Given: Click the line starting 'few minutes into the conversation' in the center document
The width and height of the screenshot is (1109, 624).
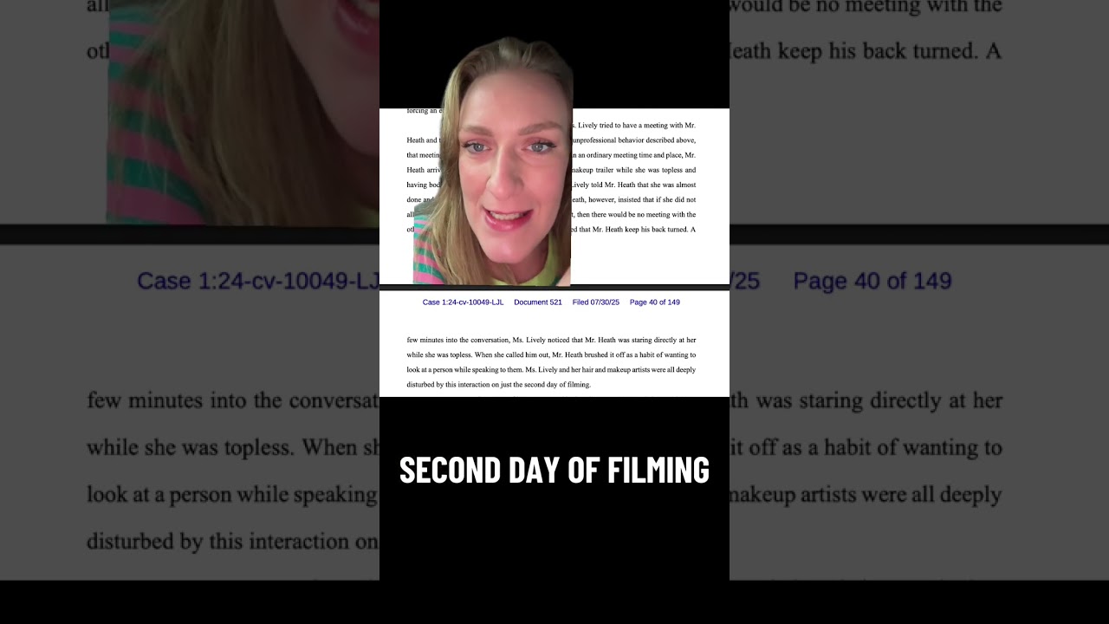Looking at the screenshot, I should click(551, 340).
